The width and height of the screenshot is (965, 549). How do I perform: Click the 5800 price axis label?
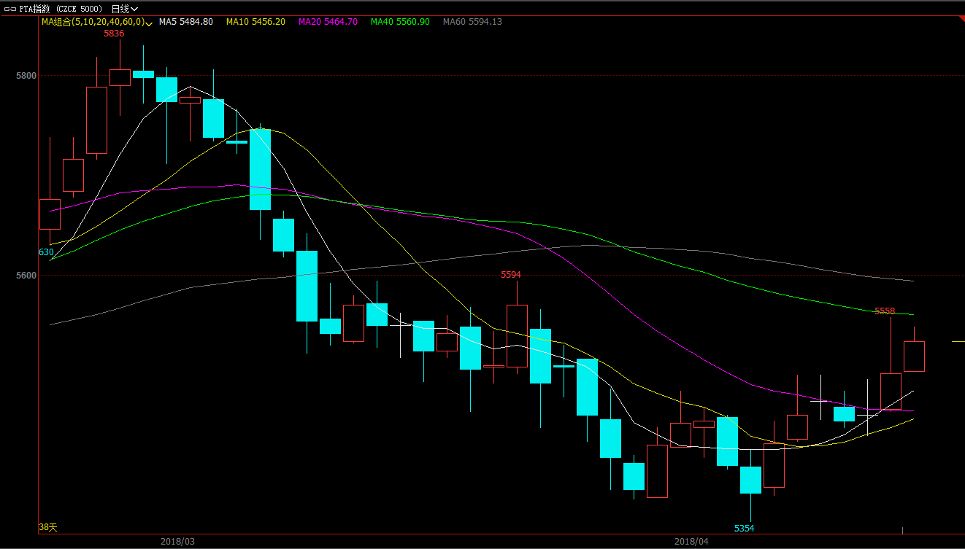tap(26, 76)
